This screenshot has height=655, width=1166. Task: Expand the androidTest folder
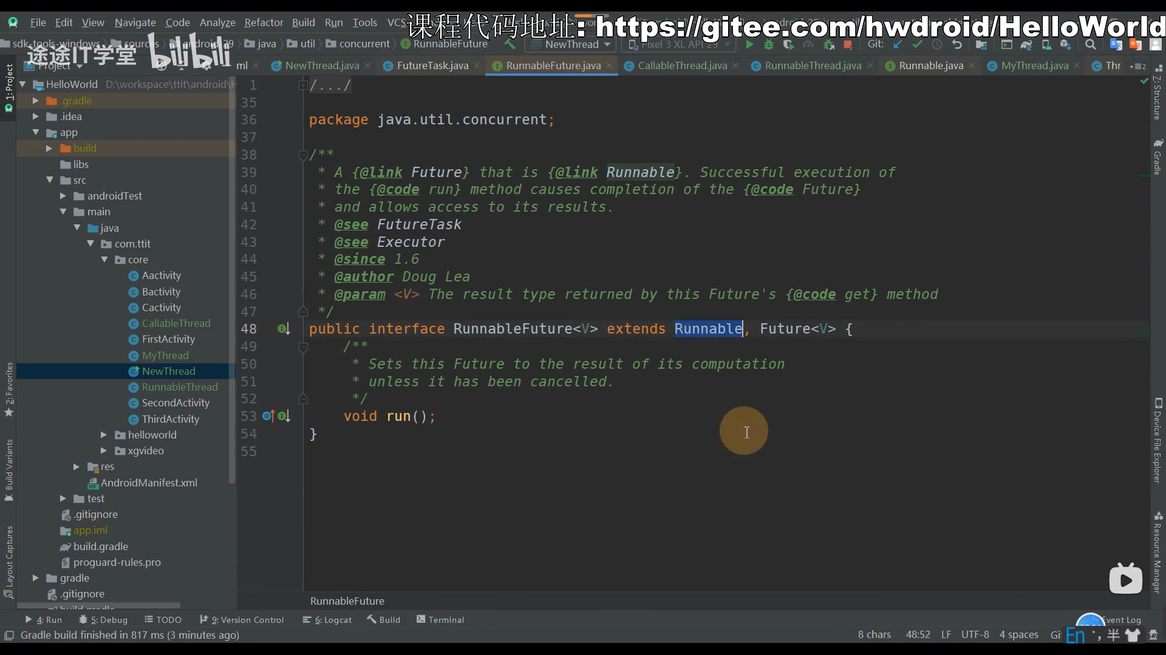(x=63, y=196)
